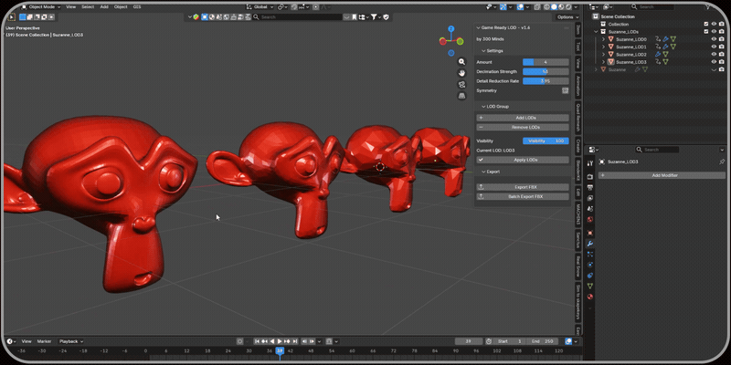Click the Apply LODs button
Viewport: 731px width, 365px height.
pyautogui.click(x=523, y=160)
